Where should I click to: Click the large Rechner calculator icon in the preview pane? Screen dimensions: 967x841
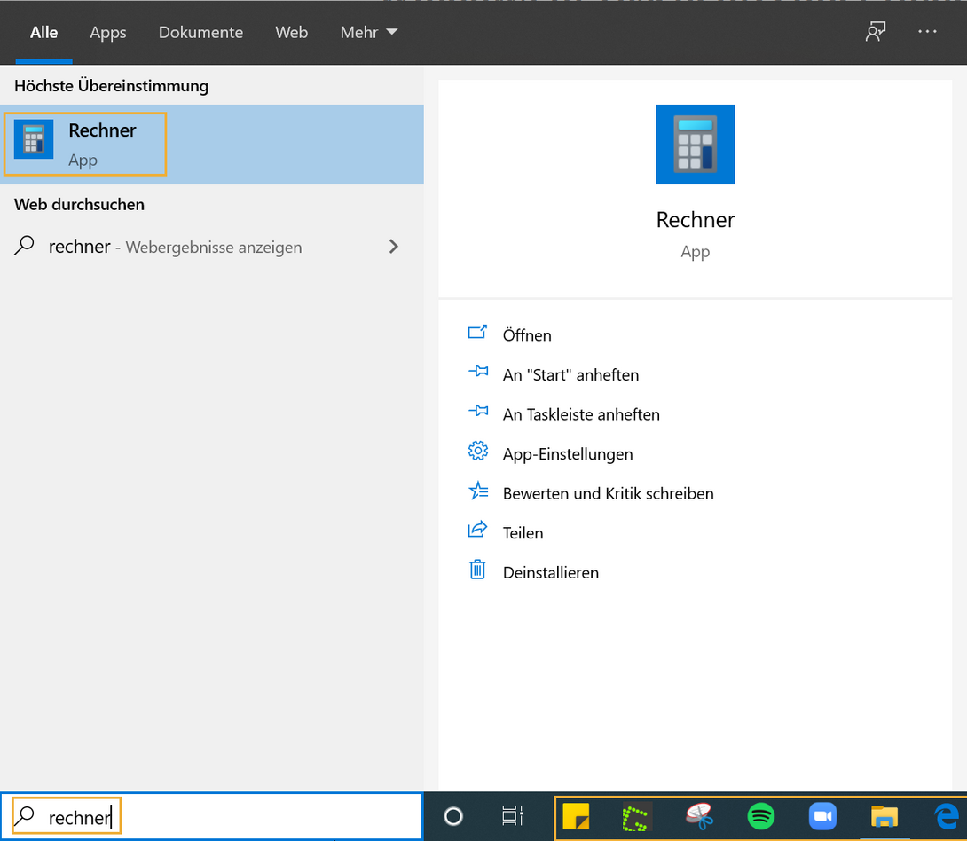[695, 143]
